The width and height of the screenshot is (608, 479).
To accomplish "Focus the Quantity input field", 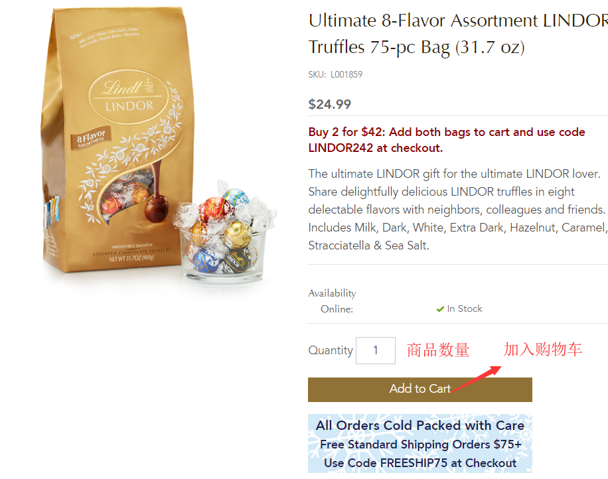I will (375, 350).
